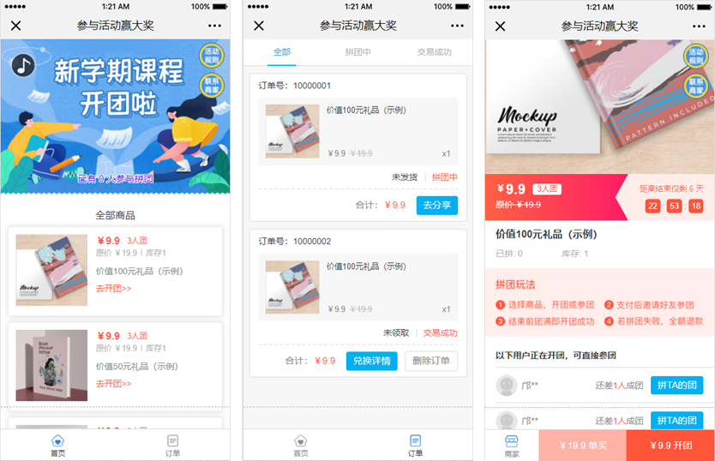Switch to 交易成功 orders tab
This screenshot has height=461, width=715.
[434, 52]
